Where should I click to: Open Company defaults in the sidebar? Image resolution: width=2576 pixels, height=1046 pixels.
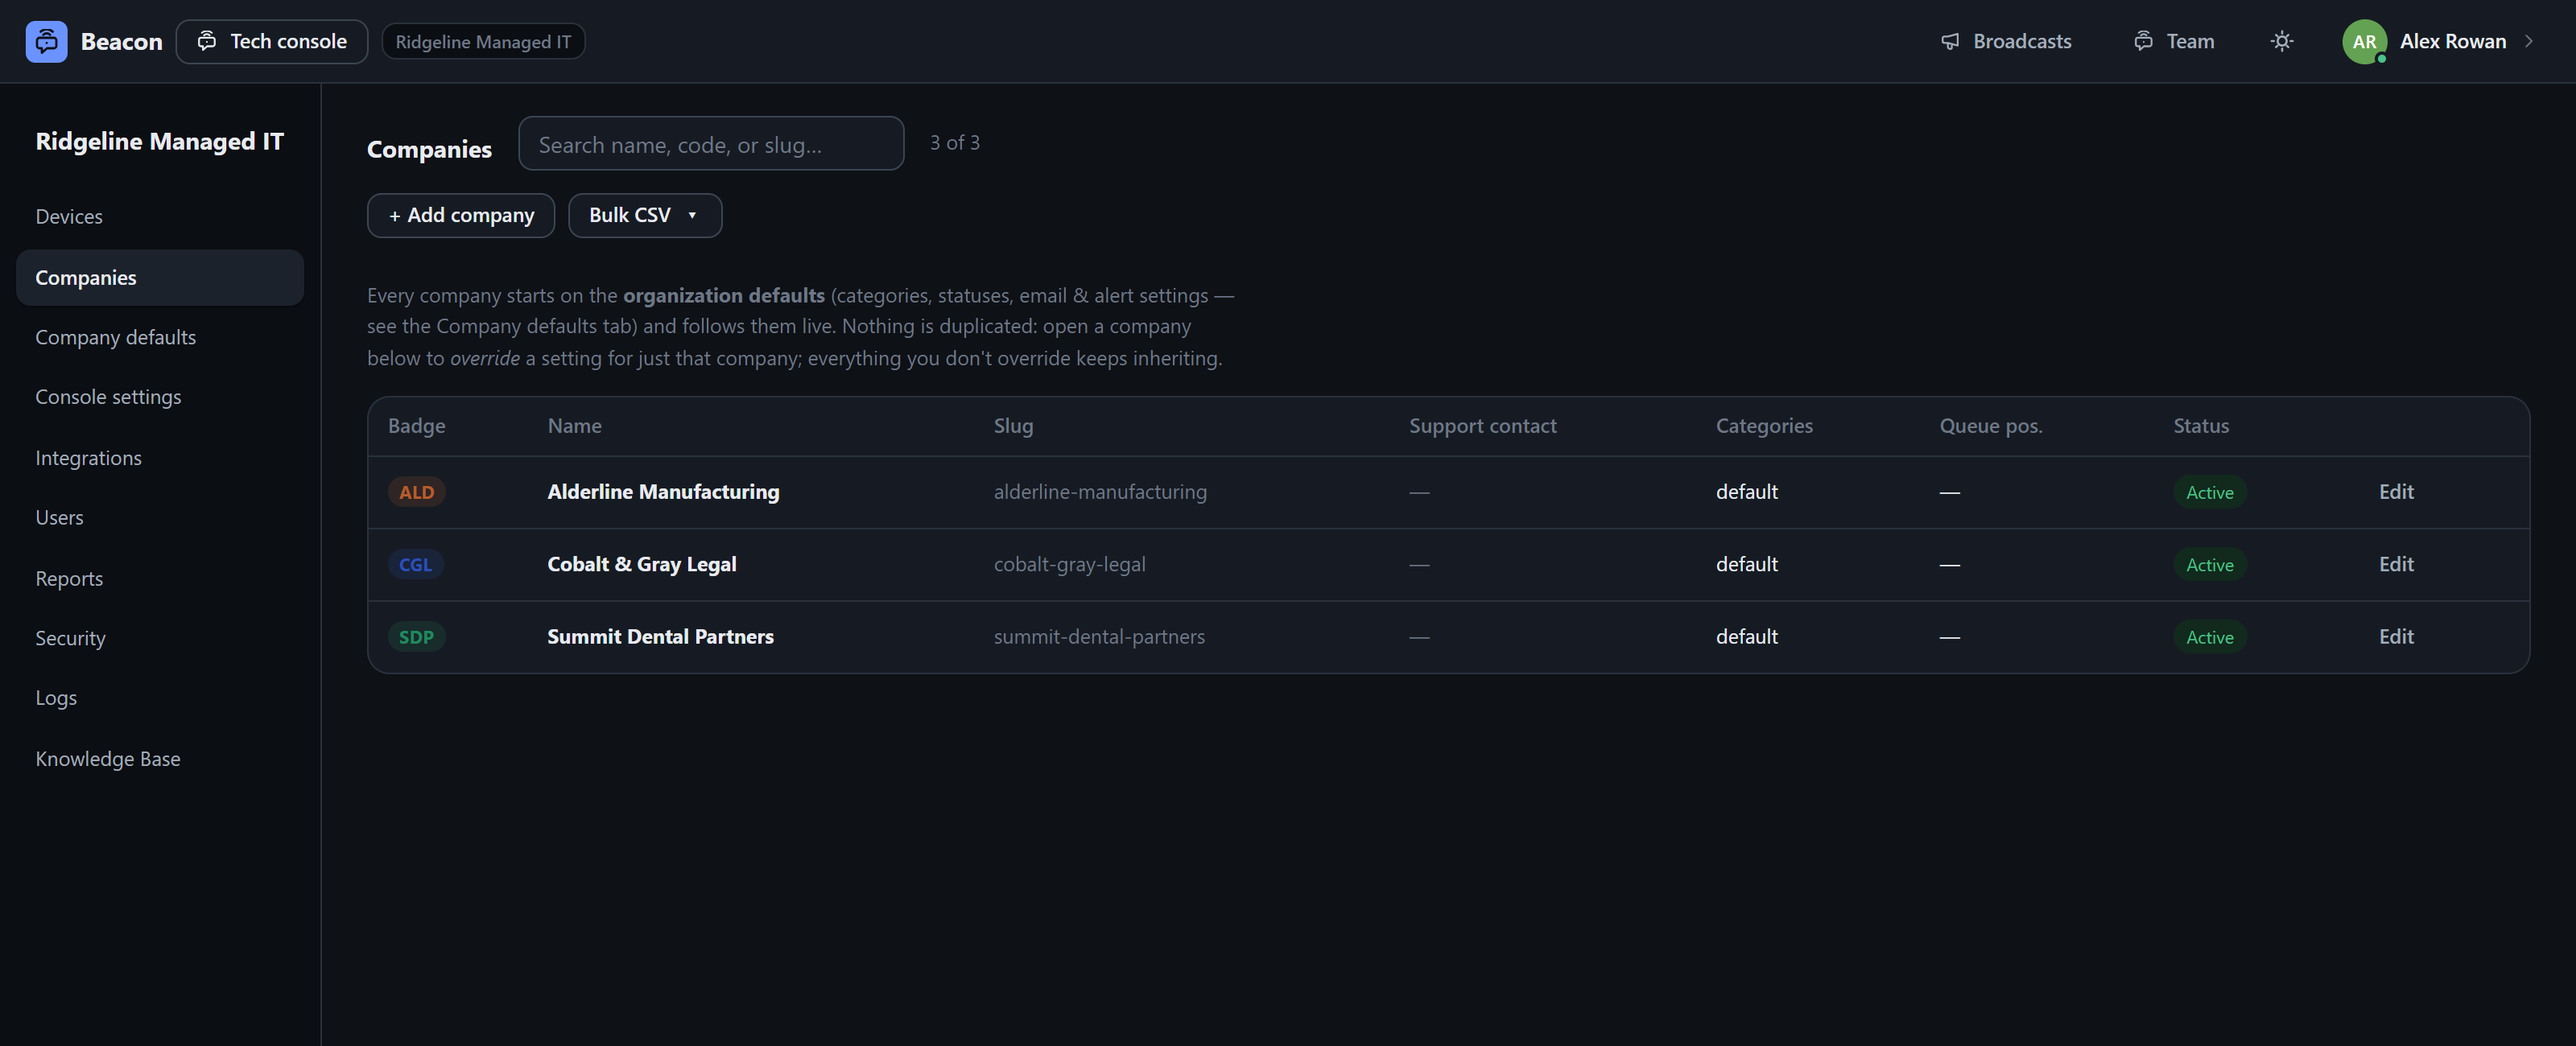pos(160,337)
